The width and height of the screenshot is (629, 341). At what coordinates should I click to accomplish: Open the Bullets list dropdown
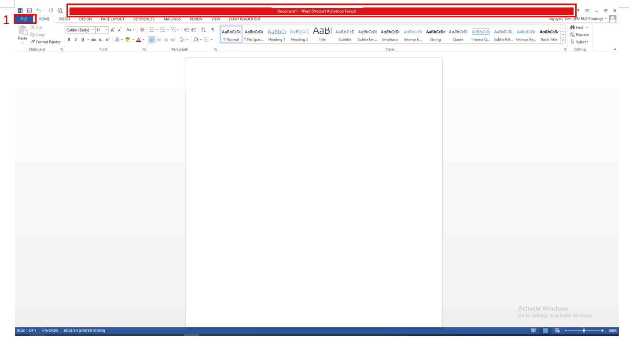click(157, 30)
